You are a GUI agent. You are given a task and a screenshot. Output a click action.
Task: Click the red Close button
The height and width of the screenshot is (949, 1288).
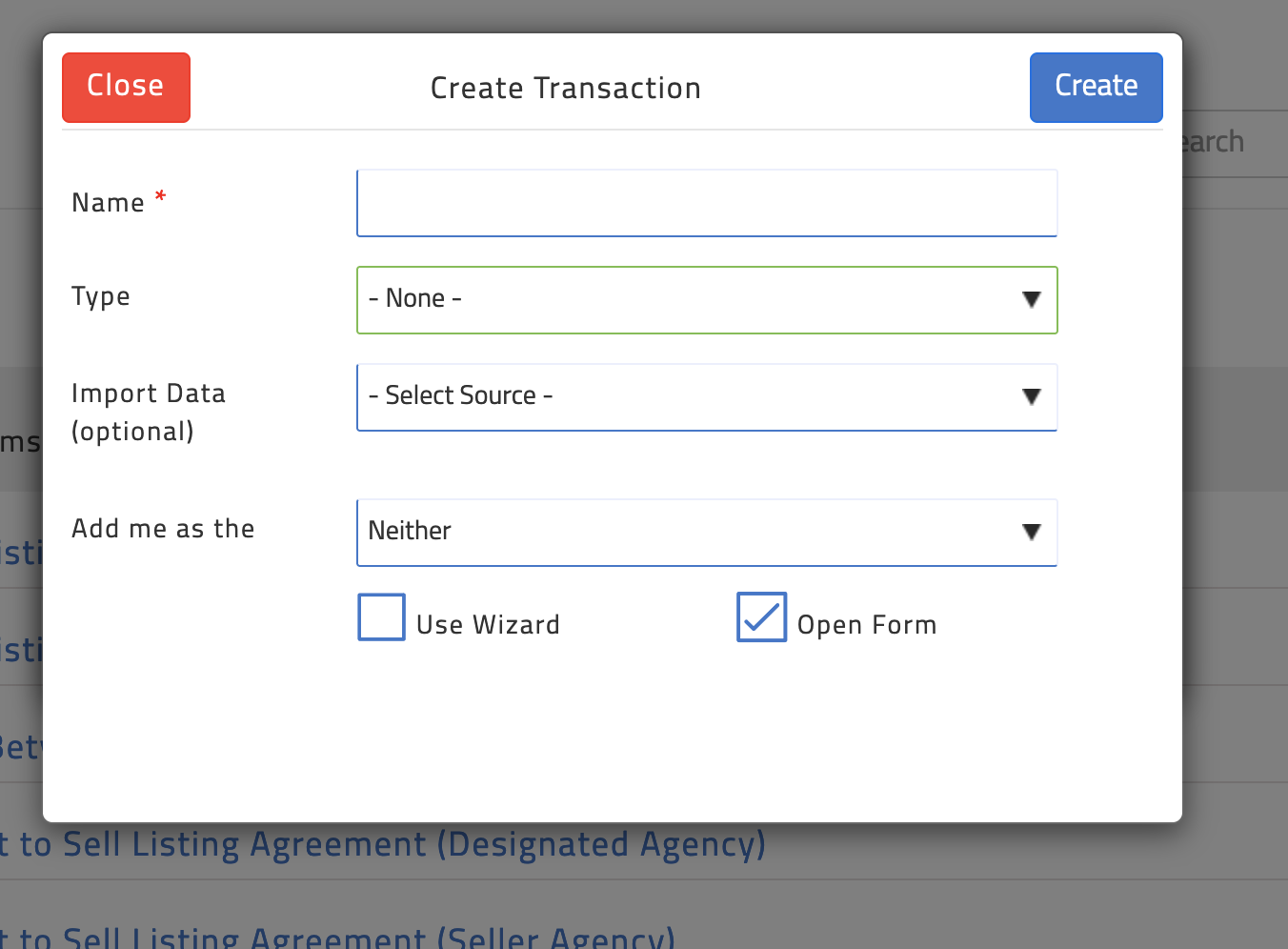[x=126, y=88]
